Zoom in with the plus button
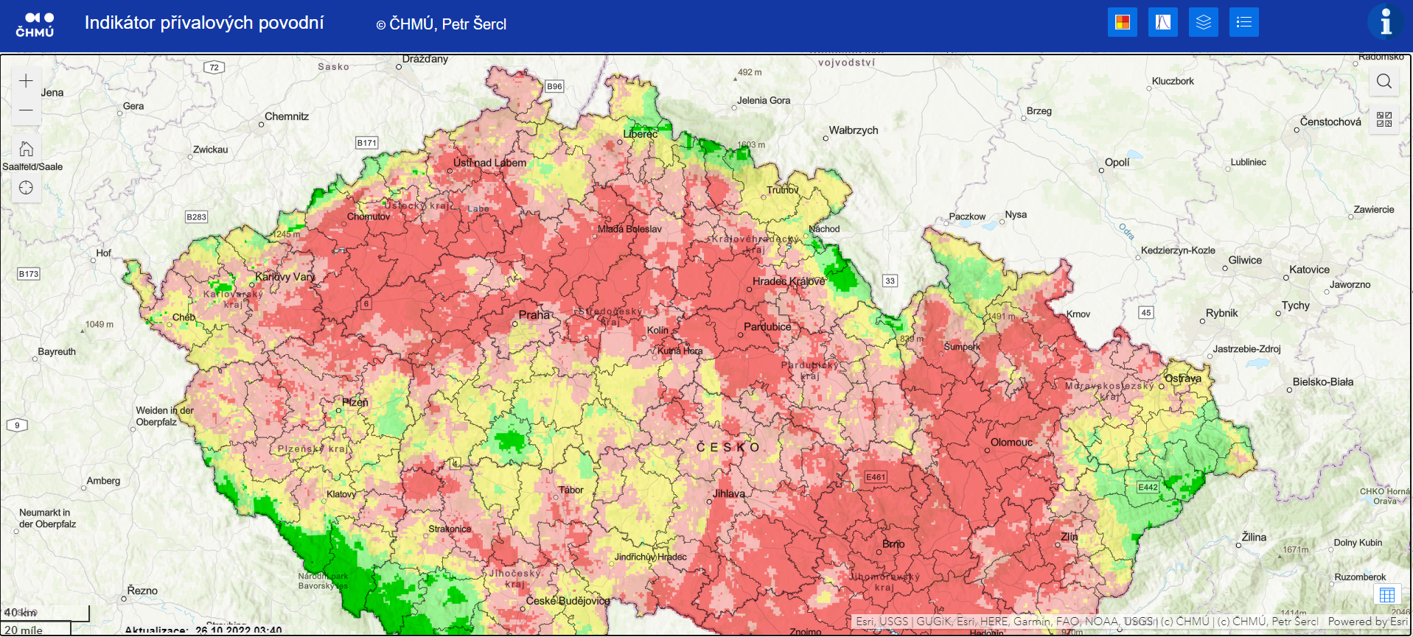Viewport: 1413px width, 637px height. coord(26,81)
